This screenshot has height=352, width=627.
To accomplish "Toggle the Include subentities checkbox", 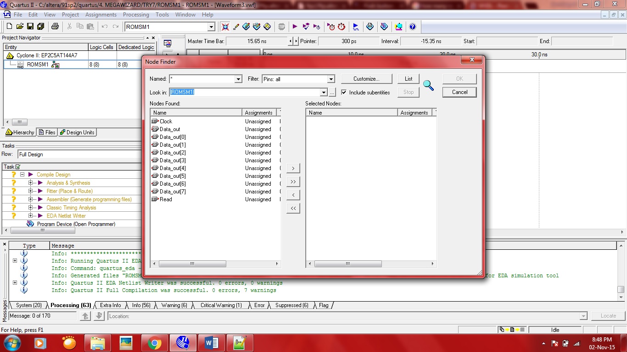I will (344, 92).
